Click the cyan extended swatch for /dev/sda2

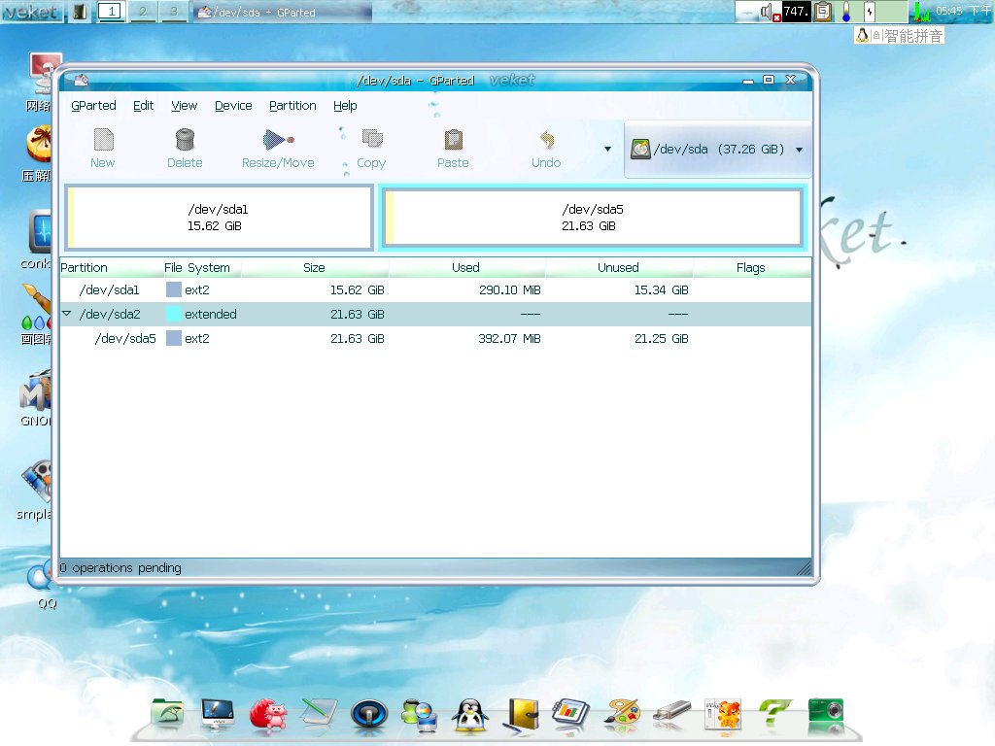click(x=173, y=314)
